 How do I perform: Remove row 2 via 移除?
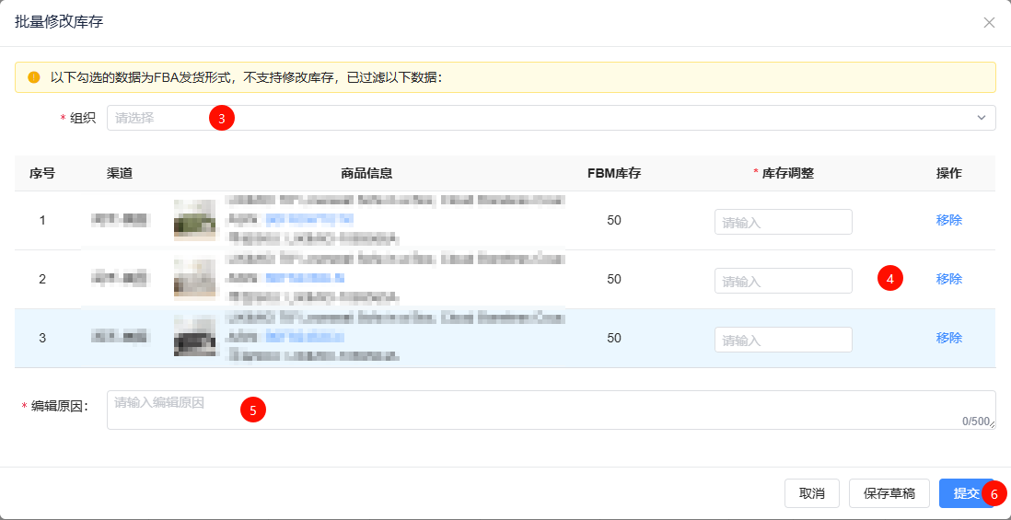(x=948, y=279)
